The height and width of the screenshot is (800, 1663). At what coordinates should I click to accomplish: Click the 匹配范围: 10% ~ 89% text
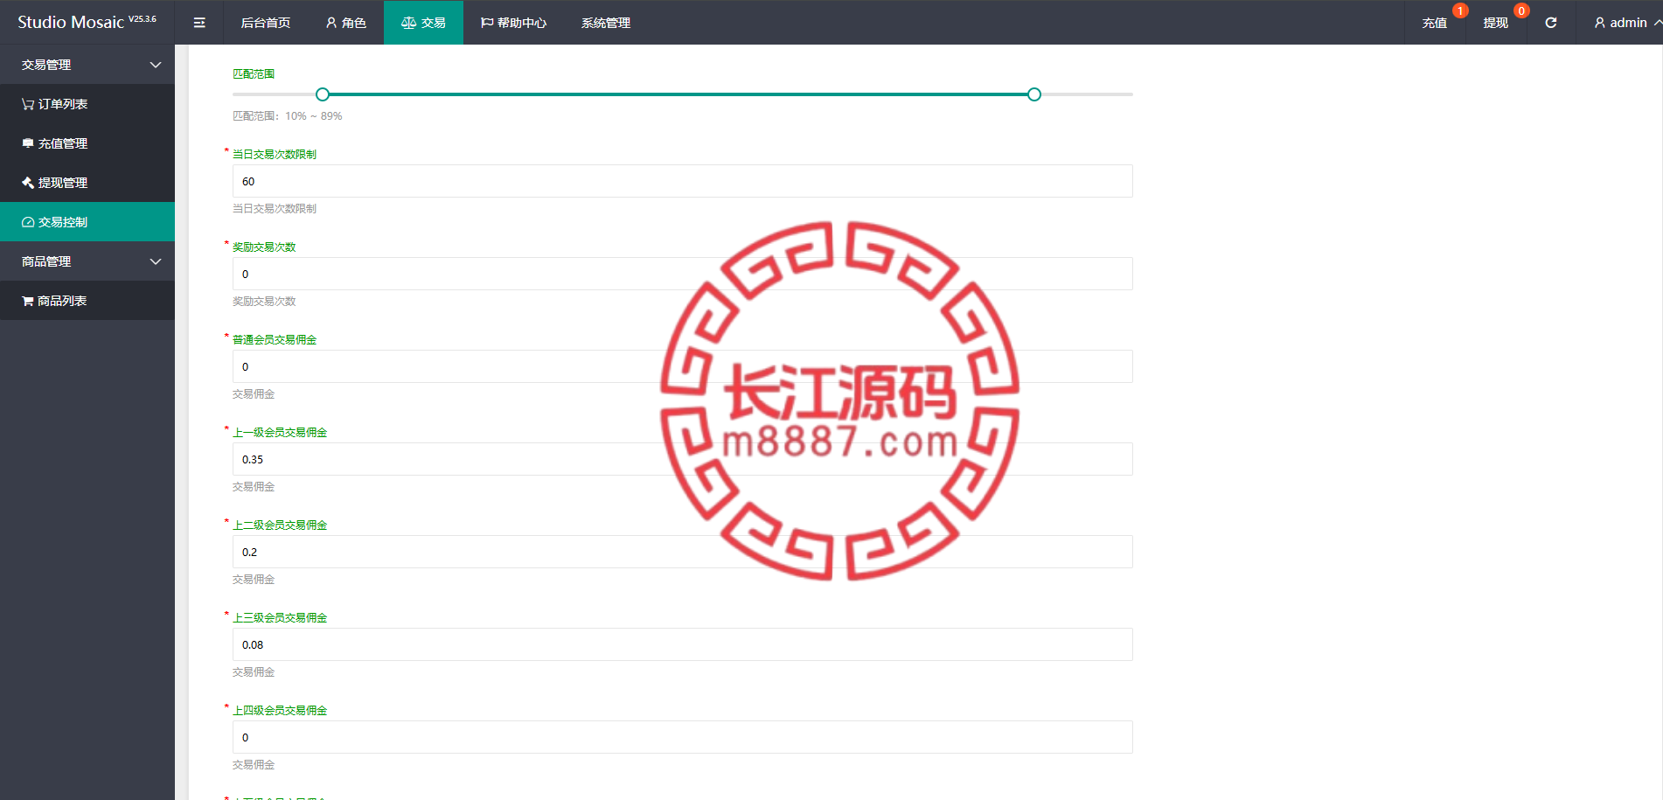tap(288, 116)
